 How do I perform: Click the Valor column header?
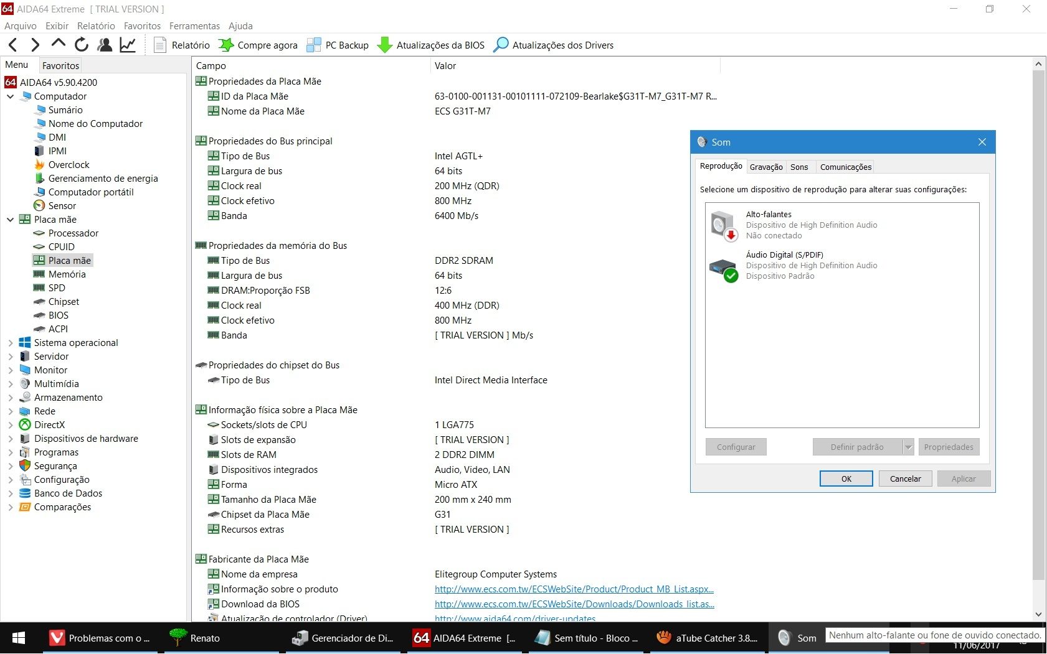pyautogui.click(x=575, y=65)
